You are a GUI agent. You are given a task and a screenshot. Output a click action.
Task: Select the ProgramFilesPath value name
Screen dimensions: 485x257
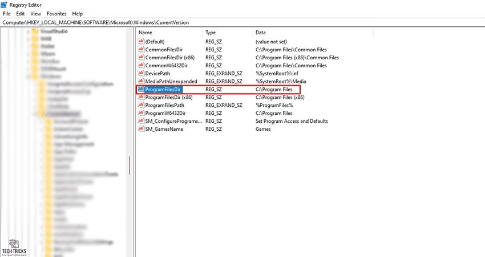164,105
